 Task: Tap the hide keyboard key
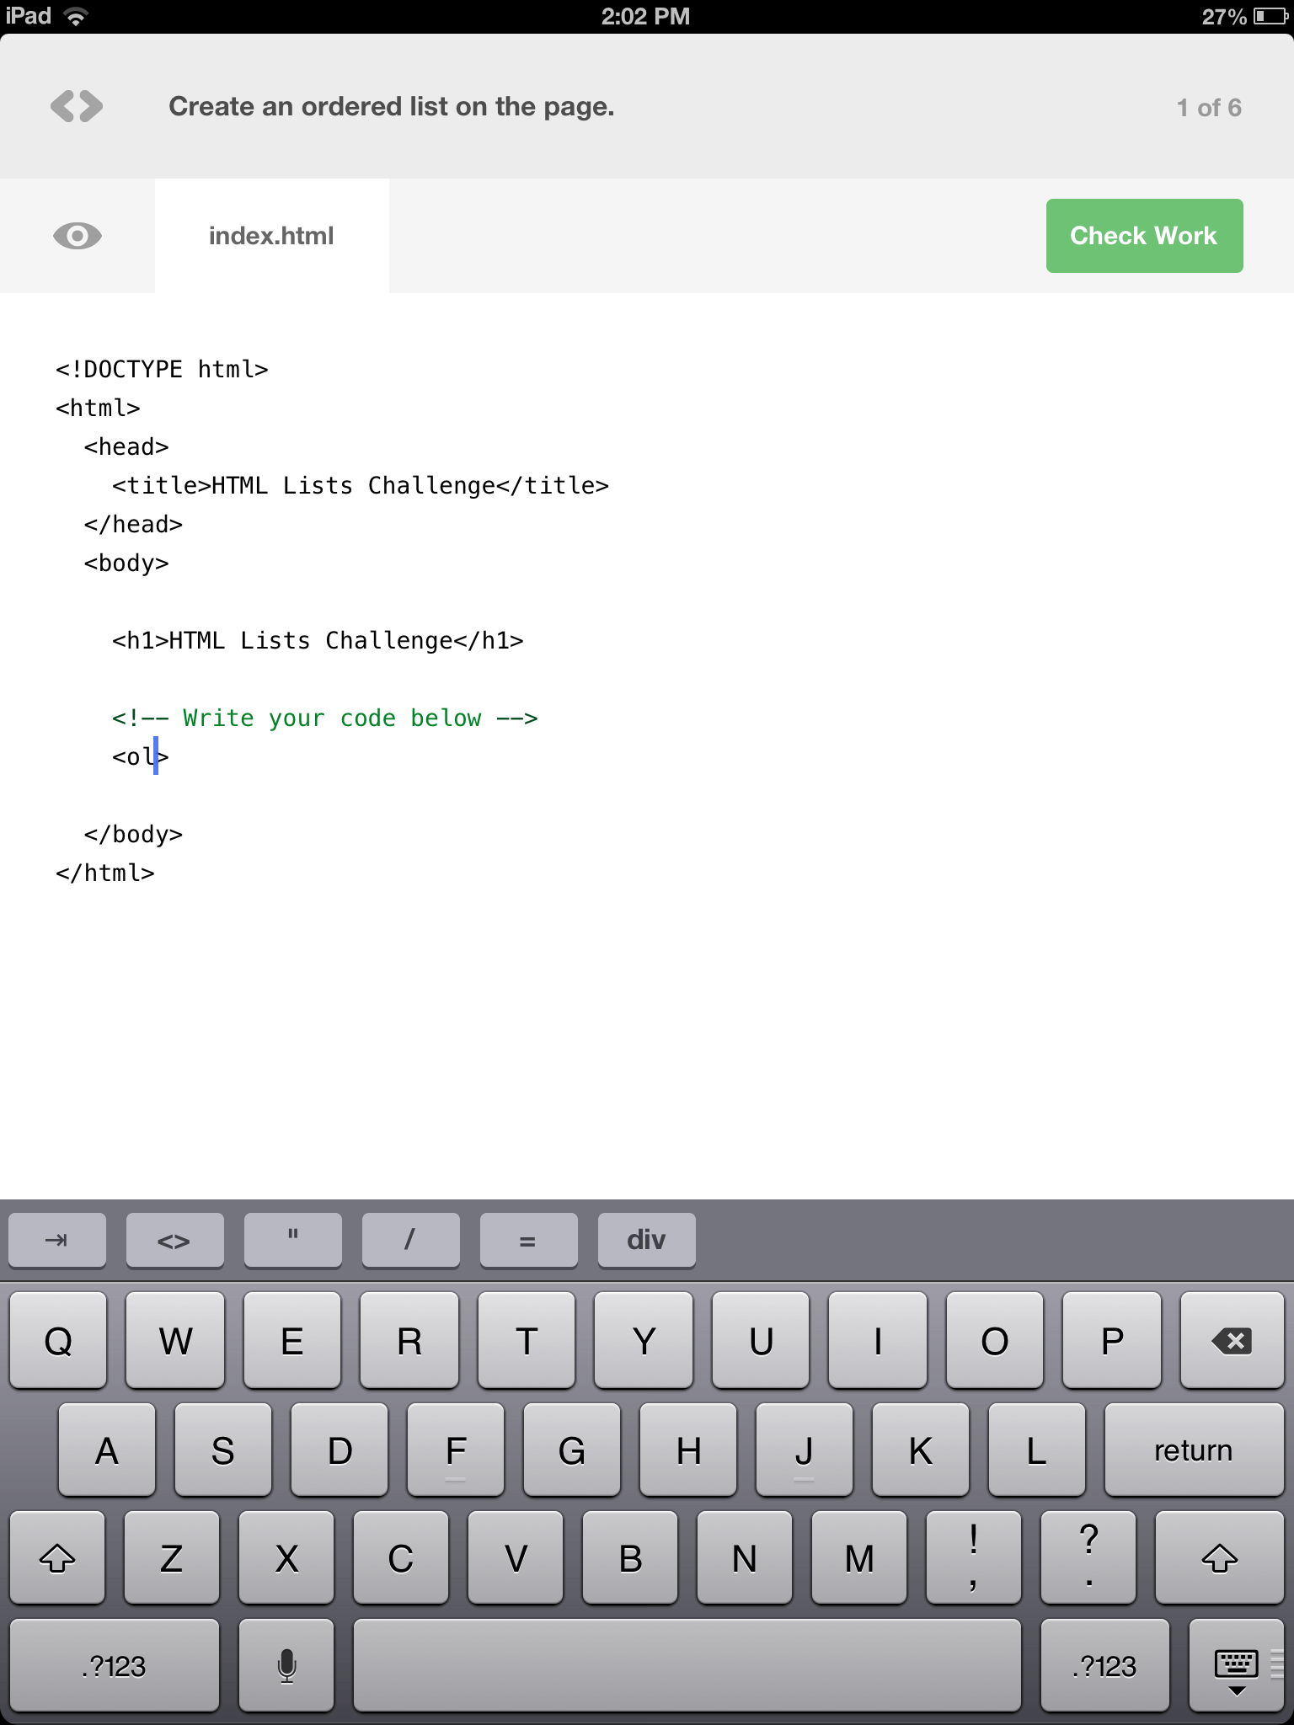coord(1236,1665)
